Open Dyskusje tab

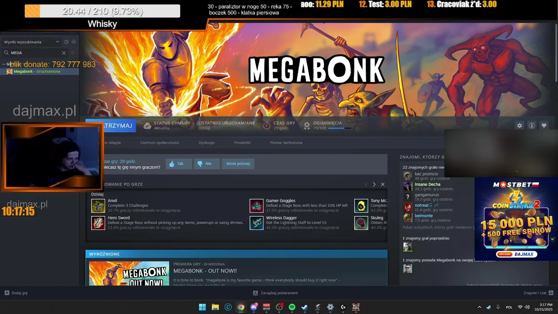tap(207, 143)
